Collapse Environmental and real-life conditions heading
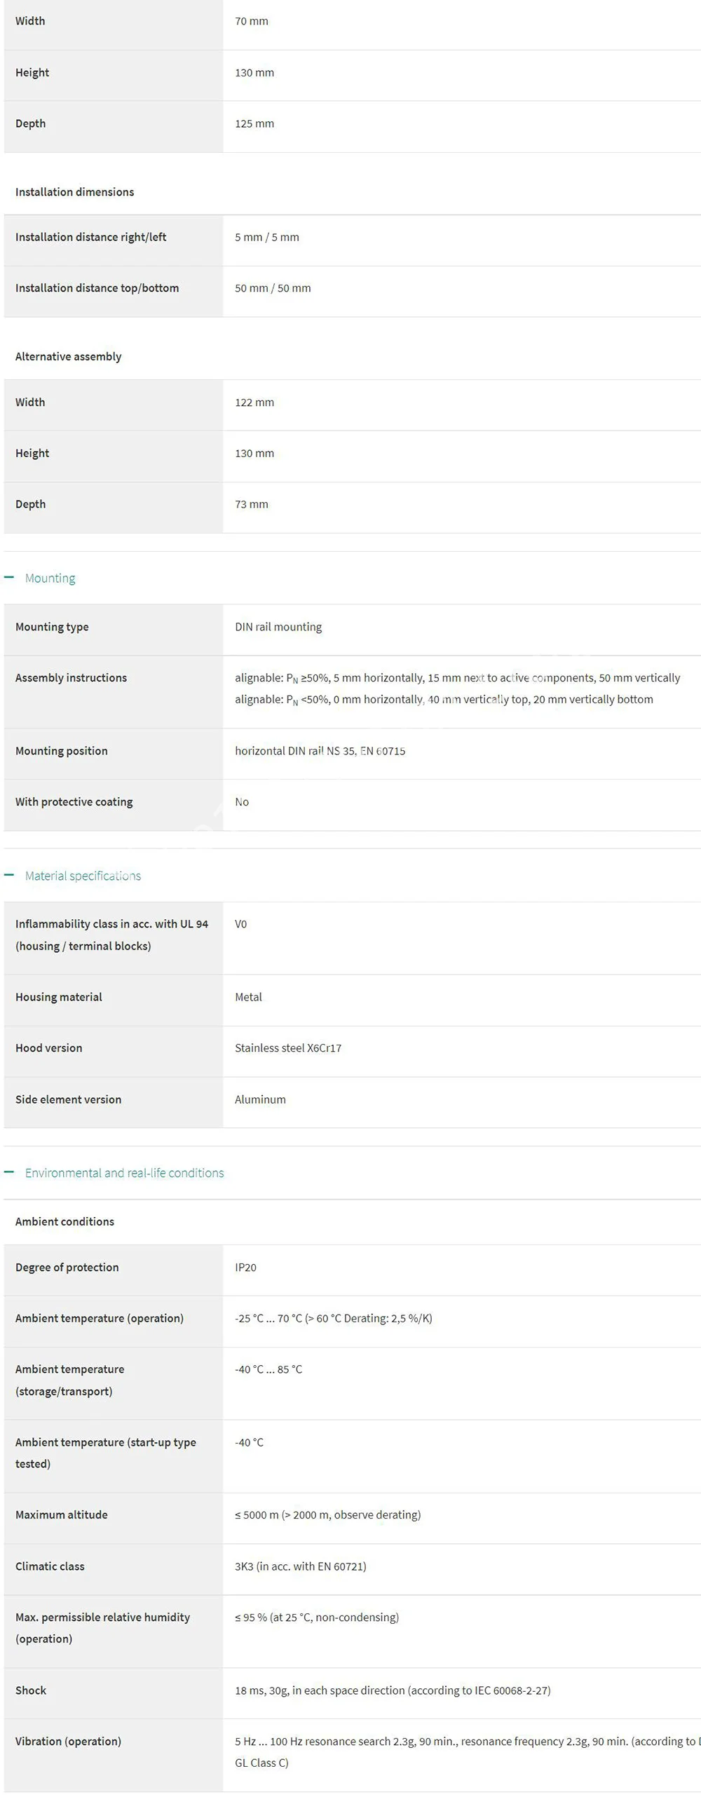701x1804 pixels. (x=124, y=1173)
